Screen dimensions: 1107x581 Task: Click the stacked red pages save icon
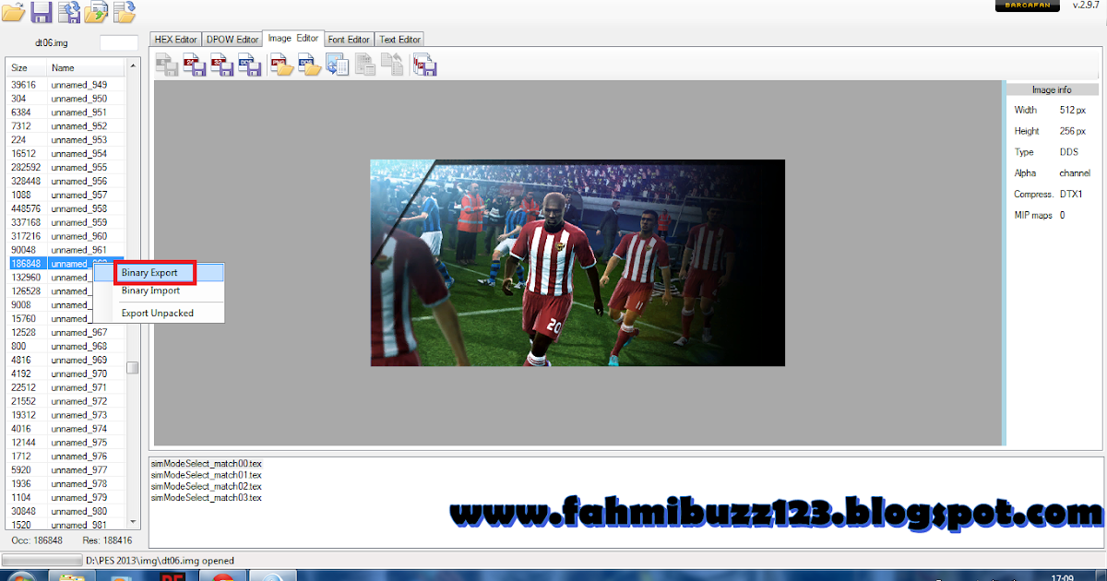(x=425, y=65)
